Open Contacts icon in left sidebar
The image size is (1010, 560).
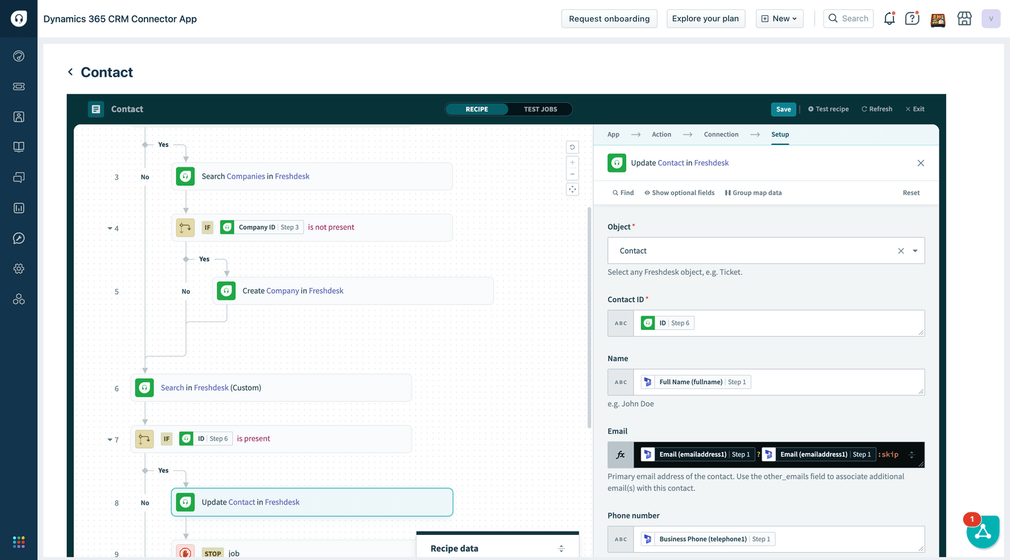[x=18, y=117]
